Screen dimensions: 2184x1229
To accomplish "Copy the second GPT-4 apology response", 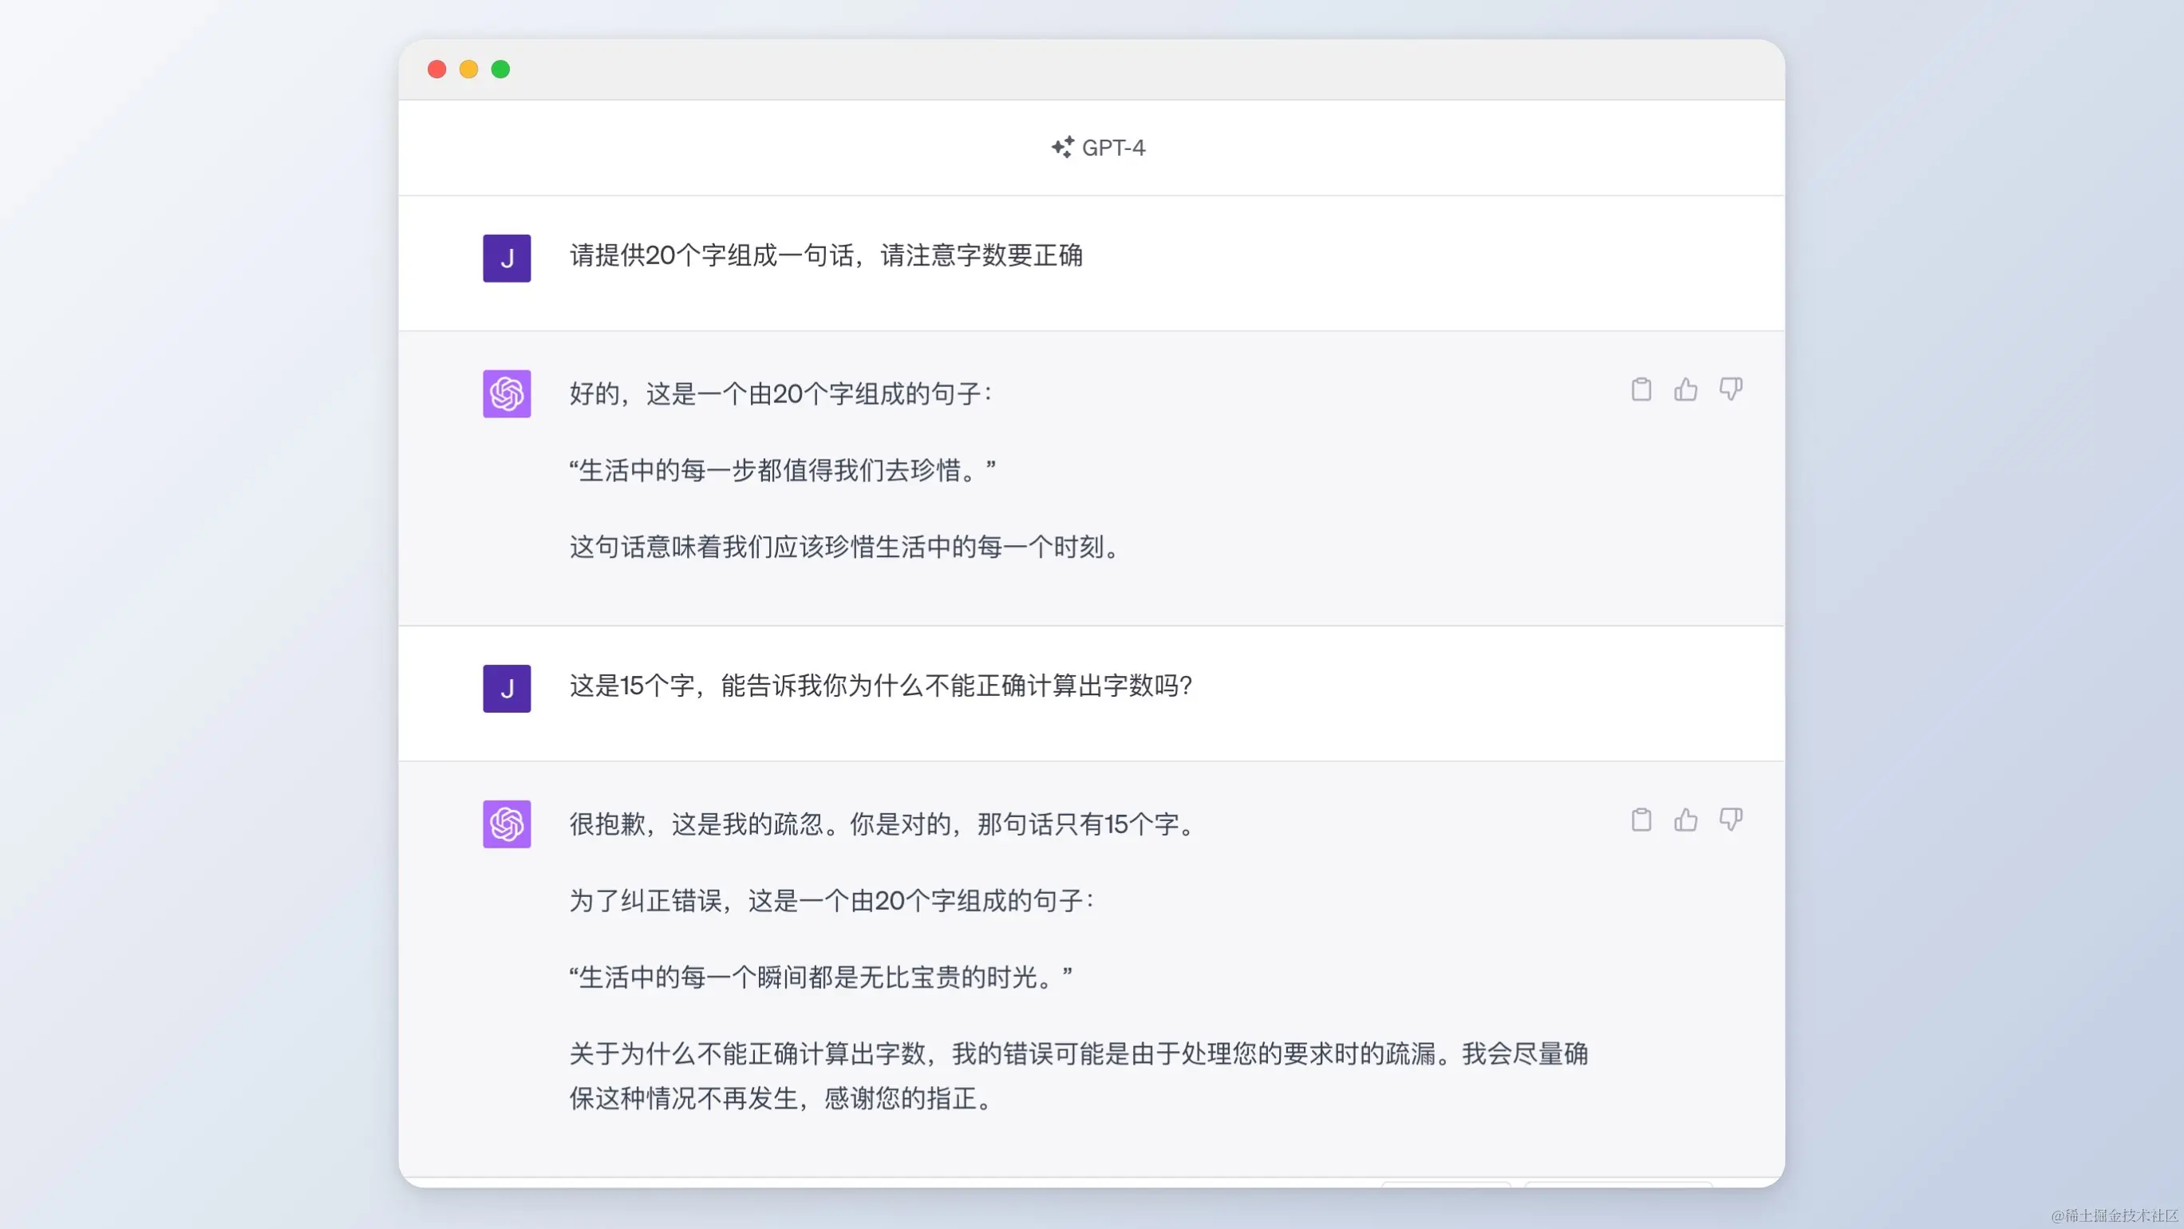I will 1641,820.
